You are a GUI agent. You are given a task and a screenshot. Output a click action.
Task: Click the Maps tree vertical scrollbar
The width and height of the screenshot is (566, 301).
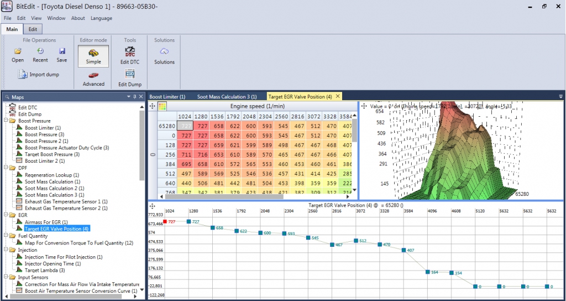tap(141, 144)
